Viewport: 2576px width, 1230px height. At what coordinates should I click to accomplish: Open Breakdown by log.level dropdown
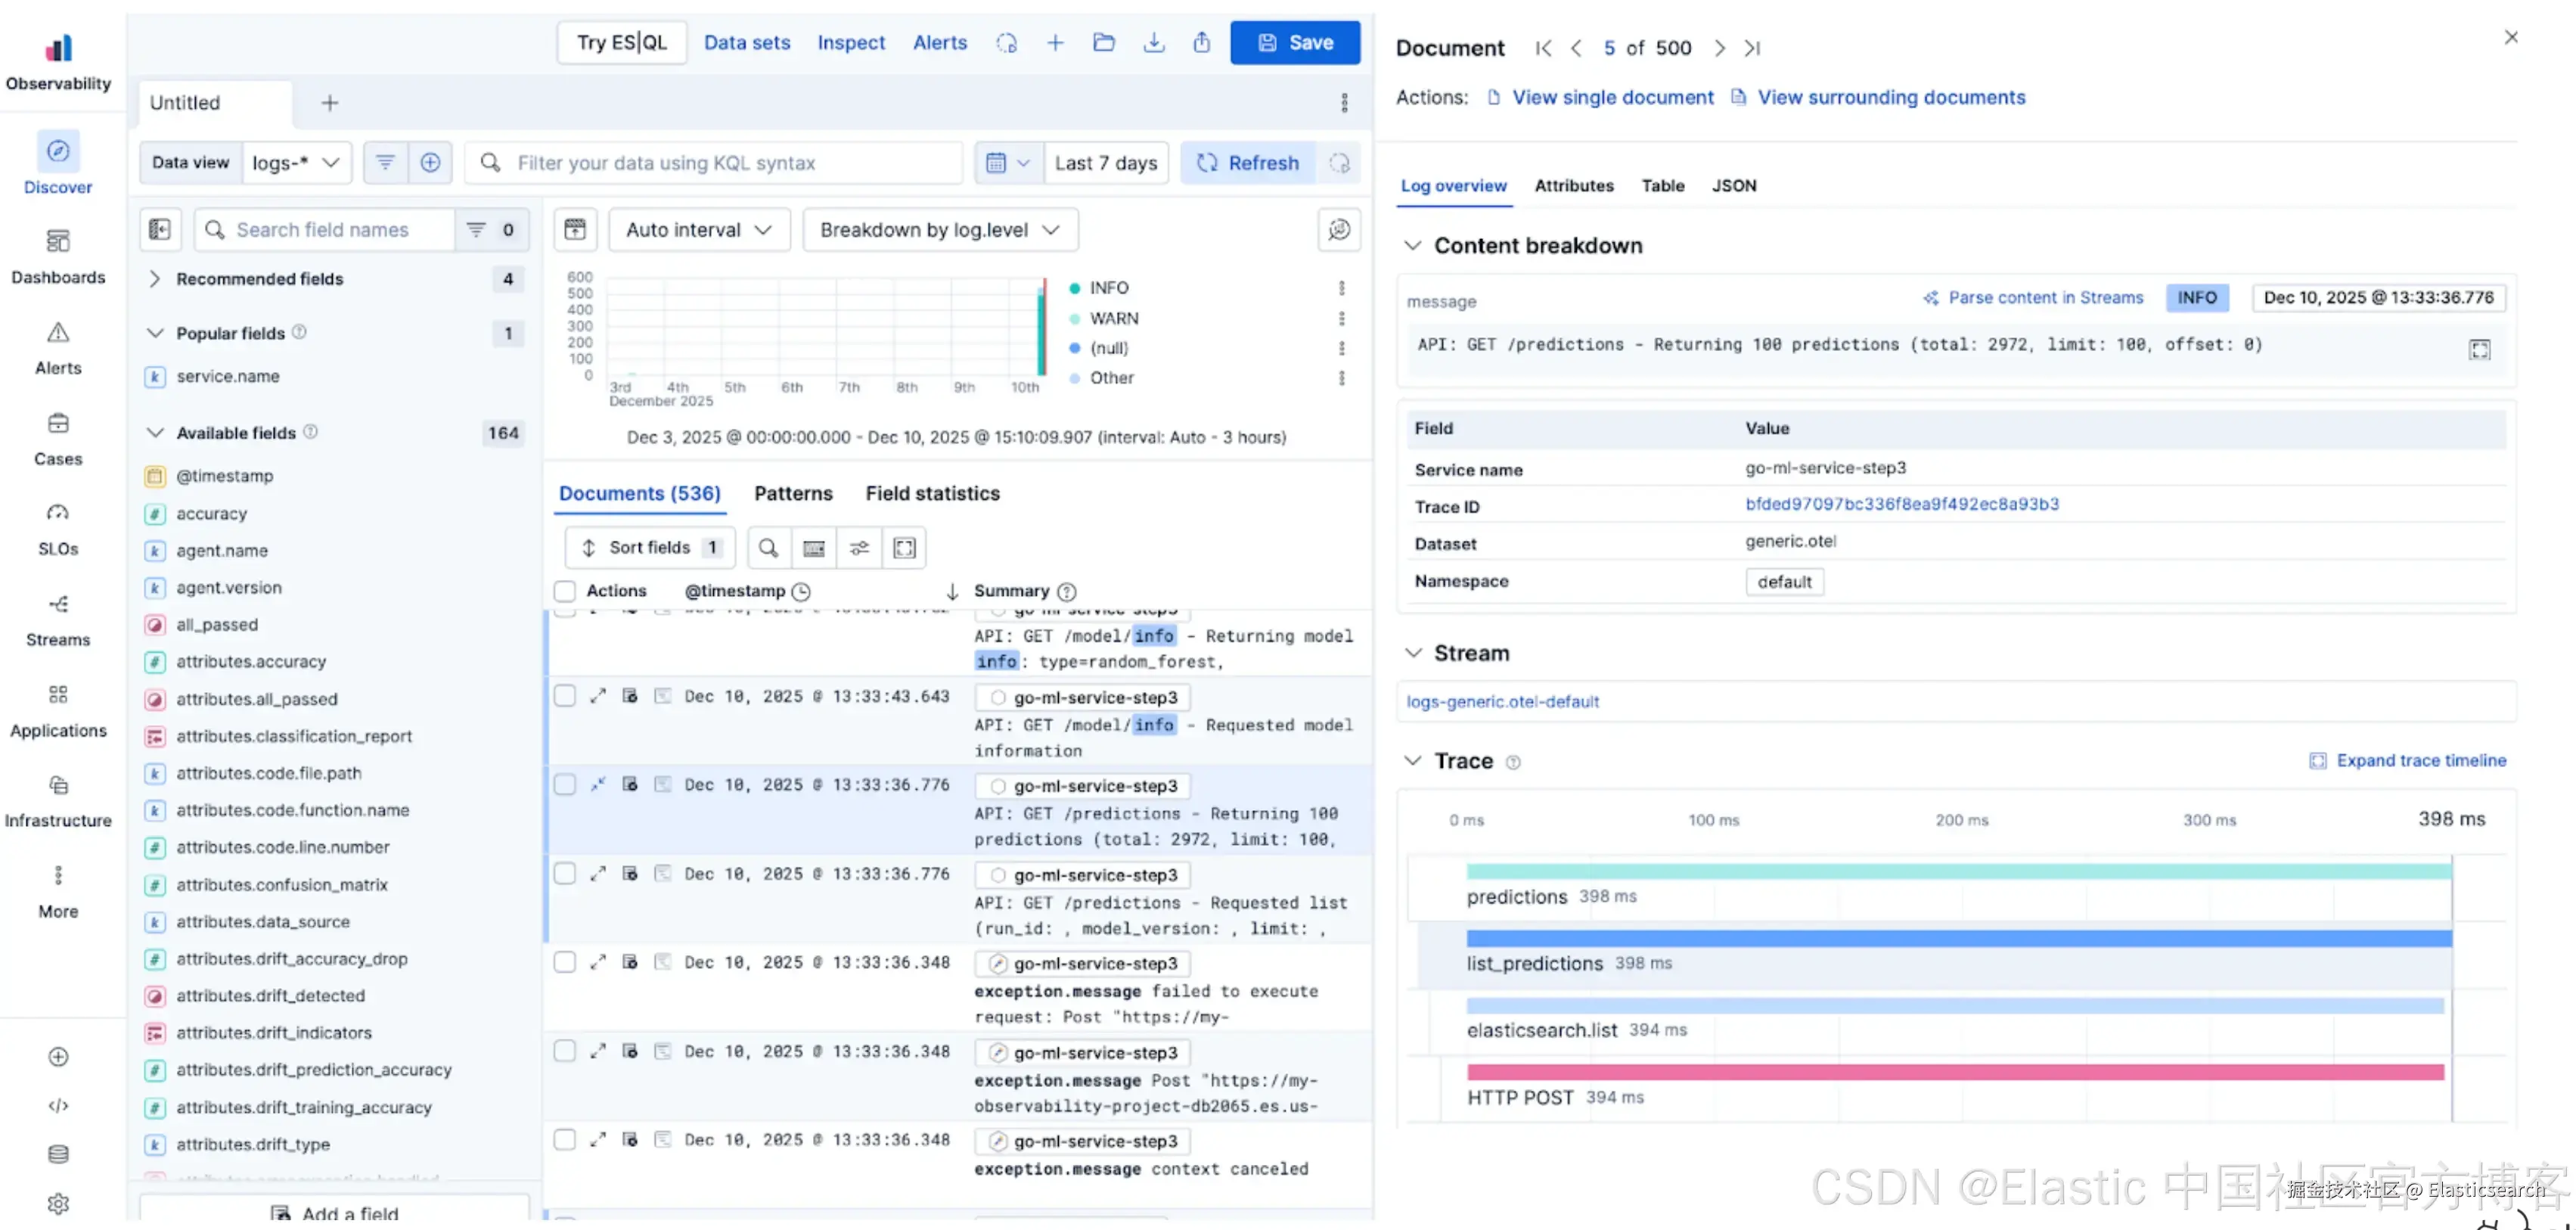pos(939,230)
